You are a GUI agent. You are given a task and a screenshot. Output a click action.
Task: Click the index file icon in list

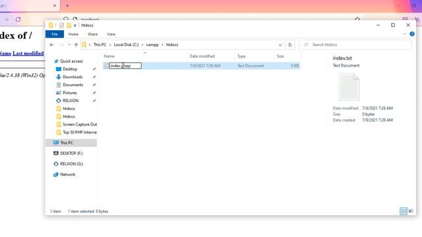[107, 66]
